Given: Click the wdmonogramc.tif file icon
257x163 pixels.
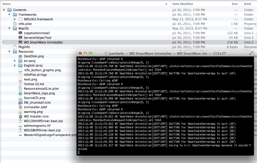Looking at the screenshot, I should tap(20, 126).
